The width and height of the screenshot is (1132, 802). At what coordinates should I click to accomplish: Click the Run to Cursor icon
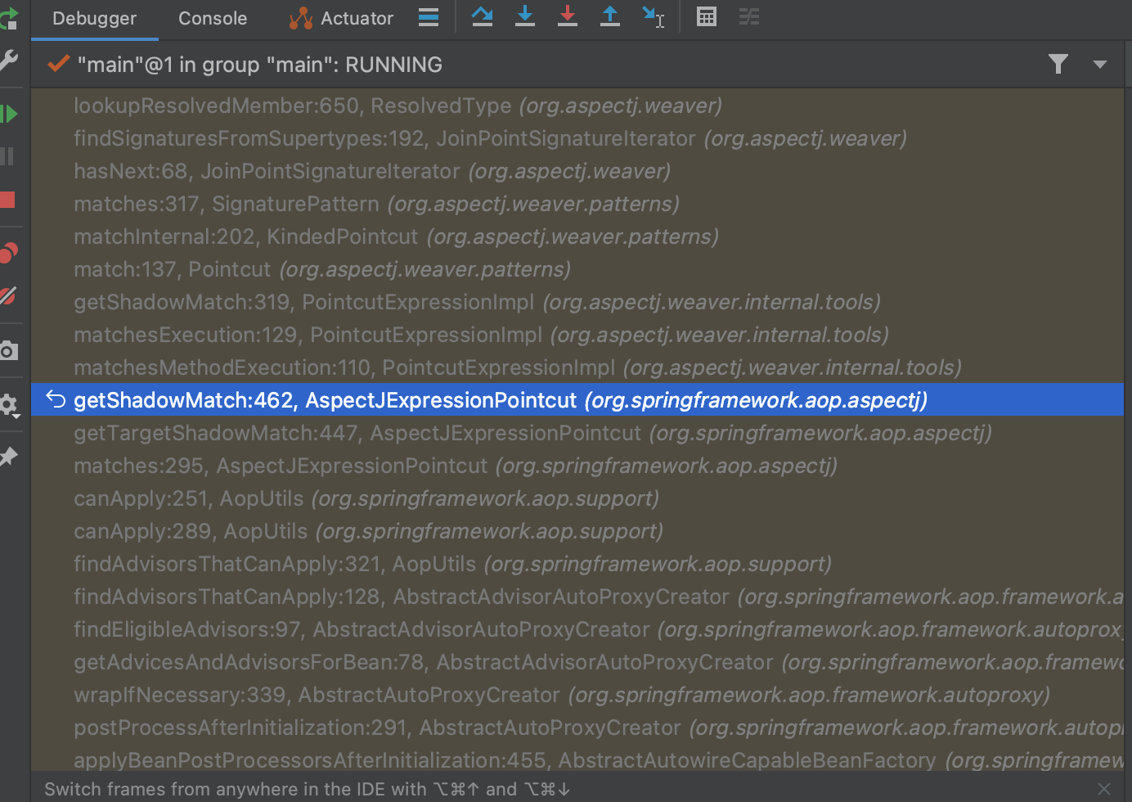click(654, 17)
